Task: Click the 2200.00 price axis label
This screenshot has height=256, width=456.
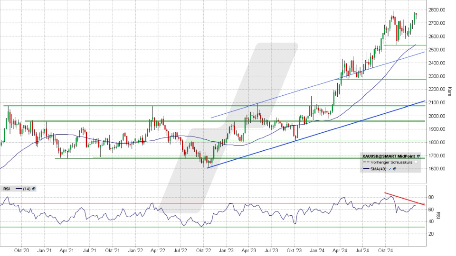Action: [x=437, y=90]
